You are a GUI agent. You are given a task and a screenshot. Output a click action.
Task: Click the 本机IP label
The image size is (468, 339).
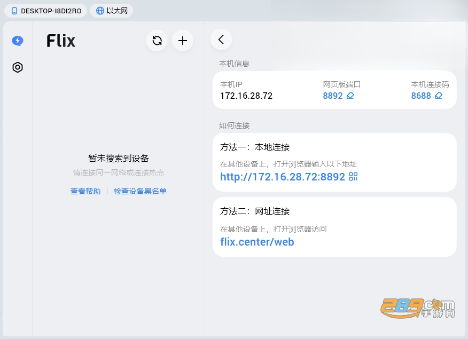point(231,84)
